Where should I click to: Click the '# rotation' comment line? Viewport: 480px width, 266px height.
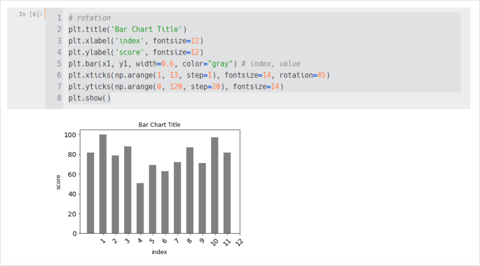[89, 18]
